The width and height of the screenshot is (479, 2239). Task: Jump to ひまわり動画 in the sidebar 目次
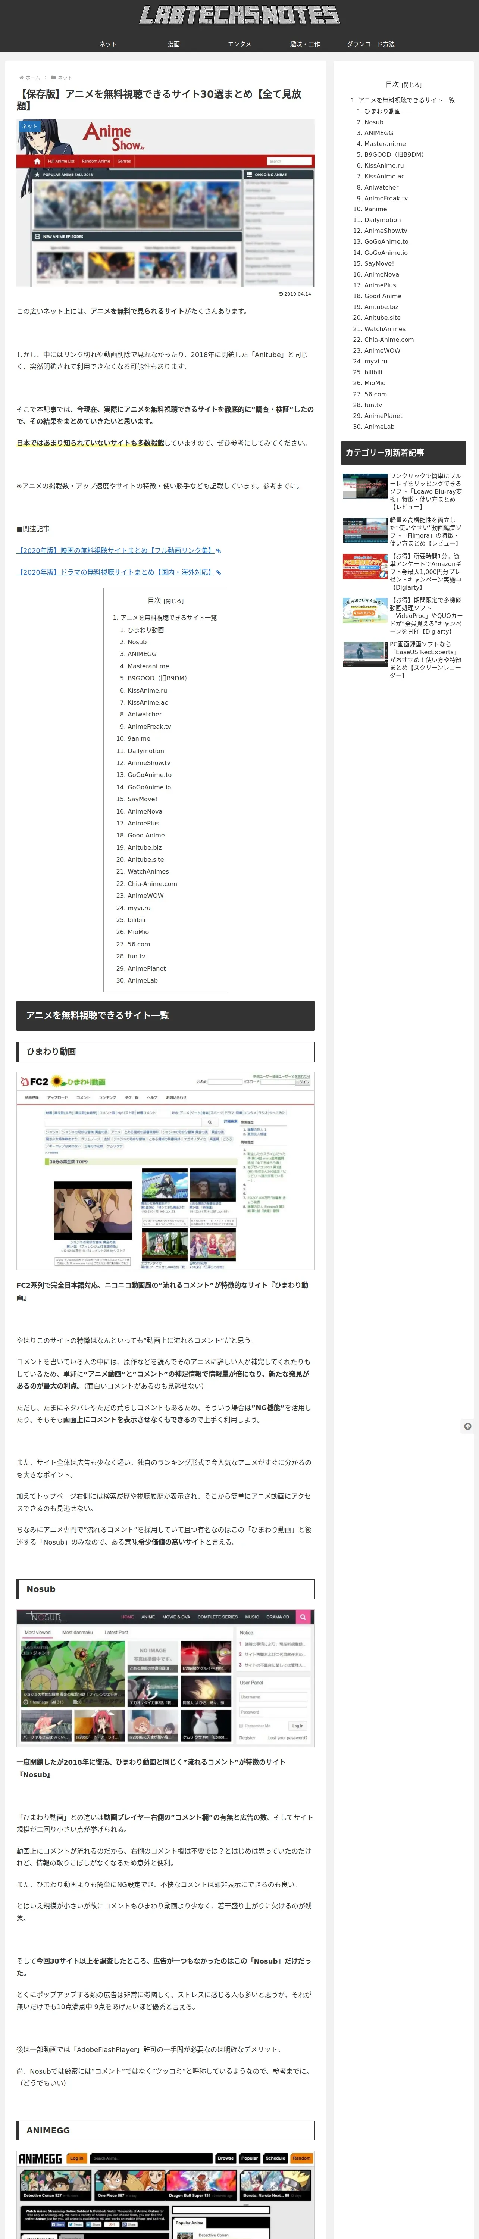pos(382,111)
